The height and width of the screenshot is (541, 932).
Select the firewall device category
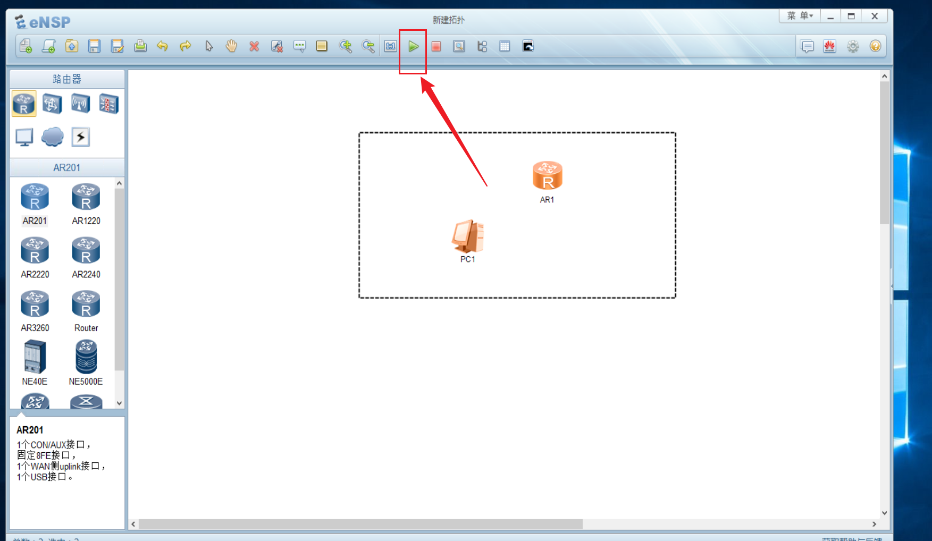(108, 103)
